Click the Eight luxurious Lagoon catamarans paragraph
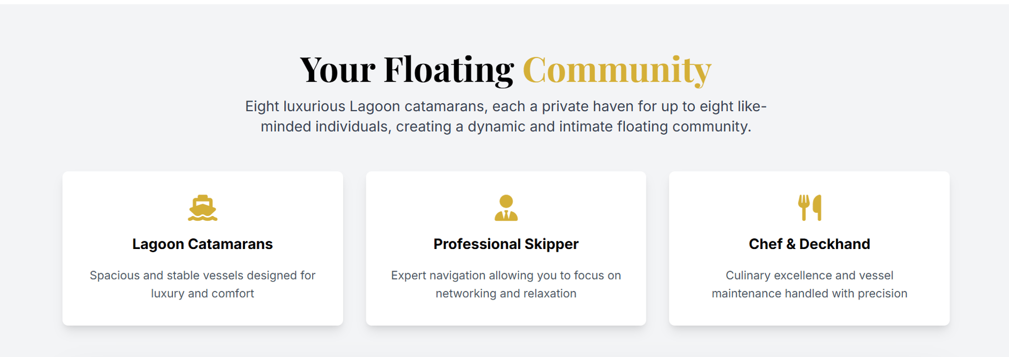Screen dimensions: 1009x357 click(x=506, y=116)
